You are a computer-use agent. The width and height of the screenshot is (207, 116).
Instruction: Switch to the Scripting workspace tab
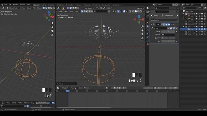click(116, 5)
